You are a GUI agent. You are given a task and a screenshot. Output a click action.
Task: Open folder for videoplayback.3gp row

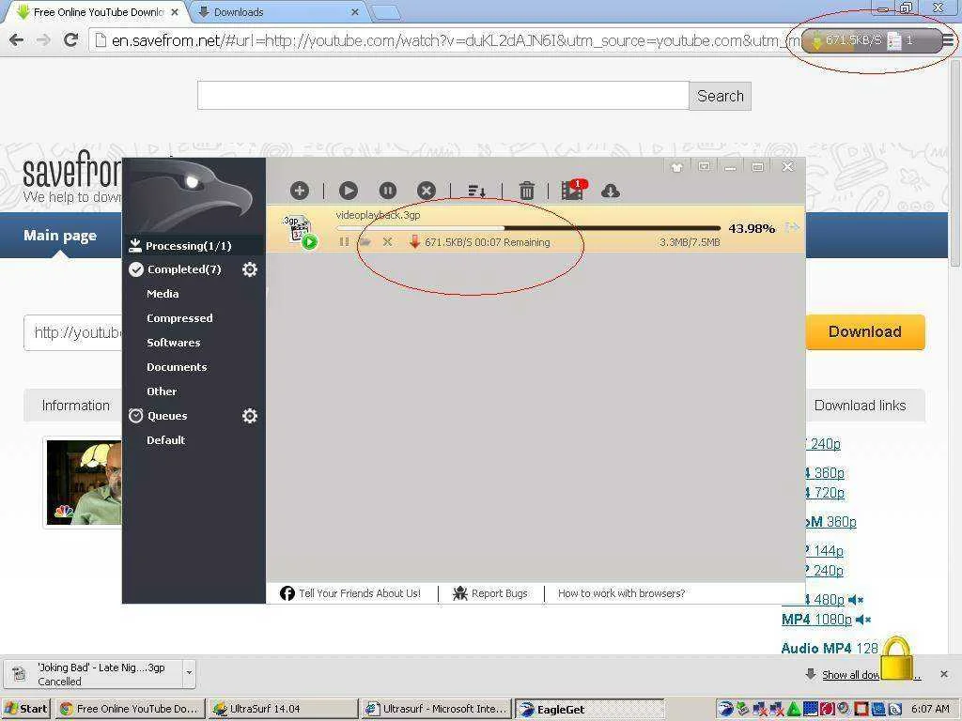[x=365, y=241]
